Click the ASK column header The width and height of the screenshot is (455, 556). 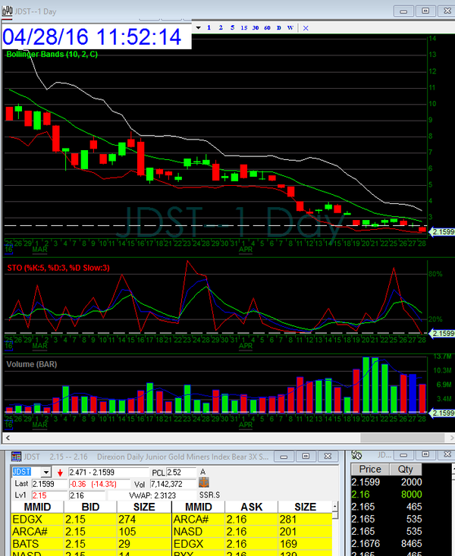[252, 507]
